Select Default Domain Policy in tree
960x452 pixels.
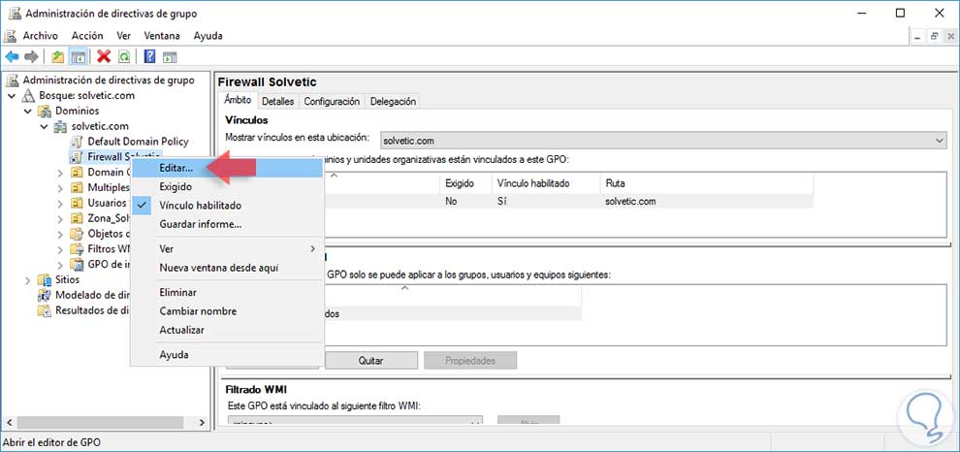137,142
